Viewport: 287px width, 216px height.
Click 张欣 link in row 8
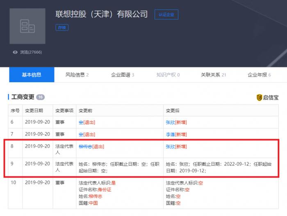click(171, 146)
